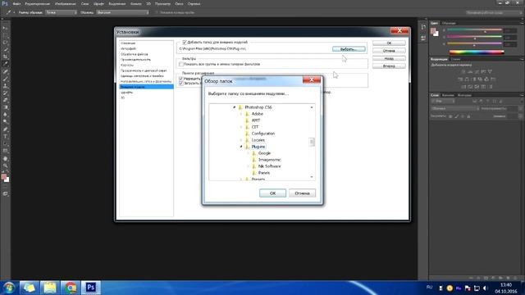Select the Zoom tool
Image resolution: width=525 pixels, height=295 pixels.
click(x=5, y=166)
